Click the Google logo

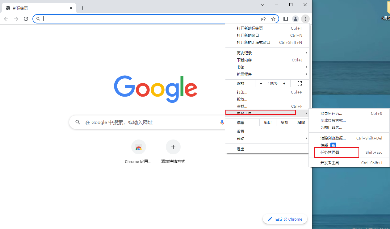[156, 89]
